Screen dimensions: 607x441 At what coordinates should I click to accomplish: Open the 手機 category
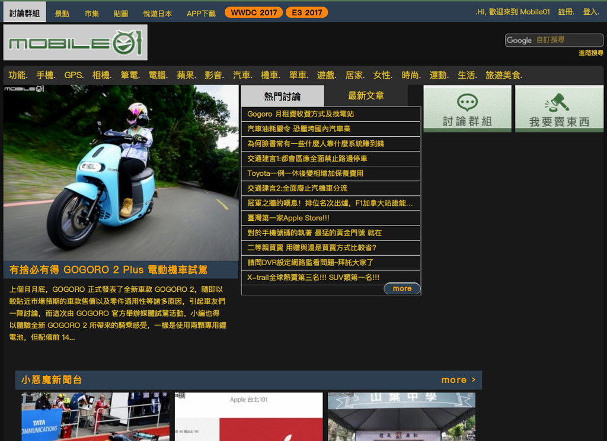click(x=46, y=75)
